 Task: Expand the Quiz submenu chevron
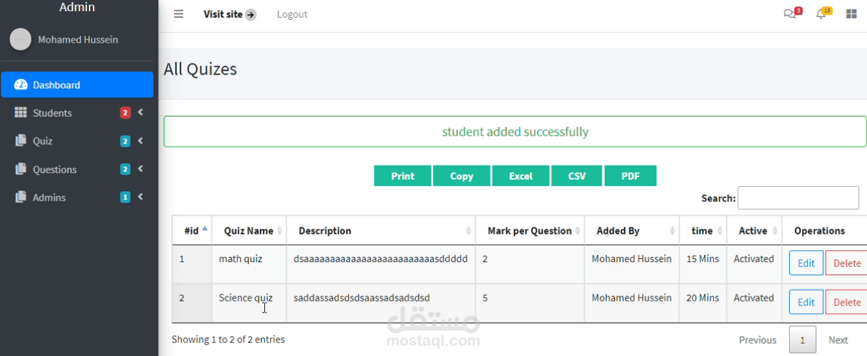[140, 141]
